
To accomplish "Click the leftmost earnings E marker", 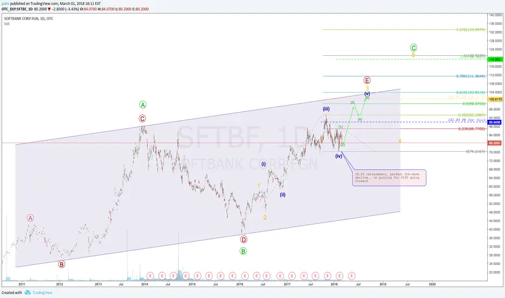I will pos(150,276).
